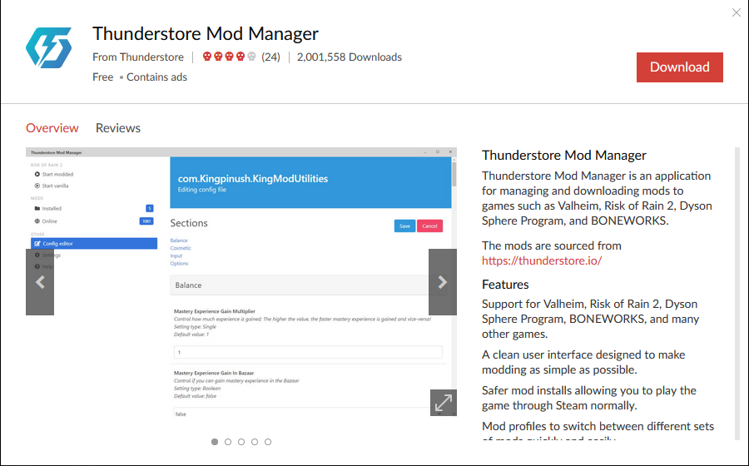Click the description panel scrollbar

tap(737, 291)
